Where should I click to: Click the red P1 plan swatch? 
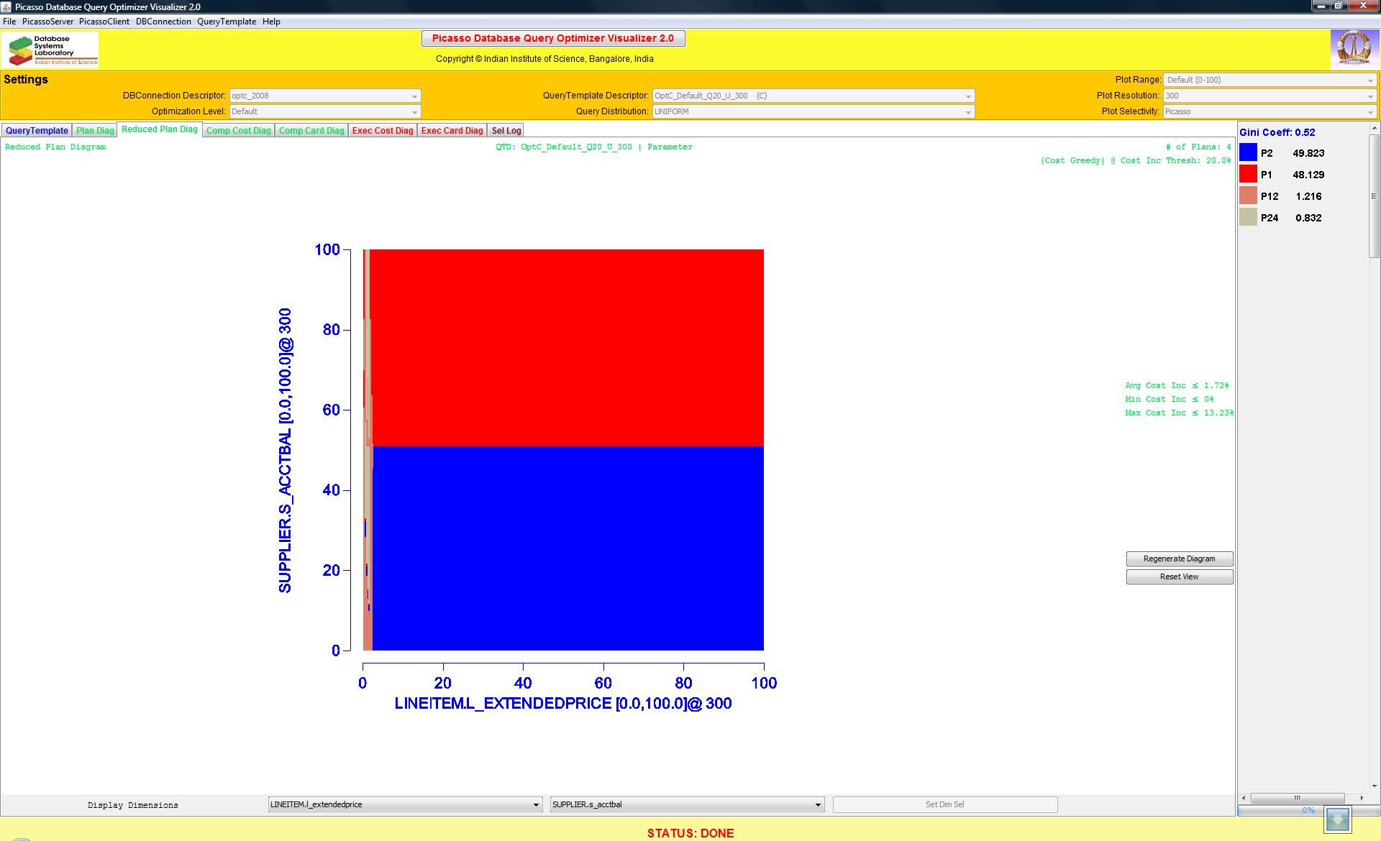pos(1248,174)
